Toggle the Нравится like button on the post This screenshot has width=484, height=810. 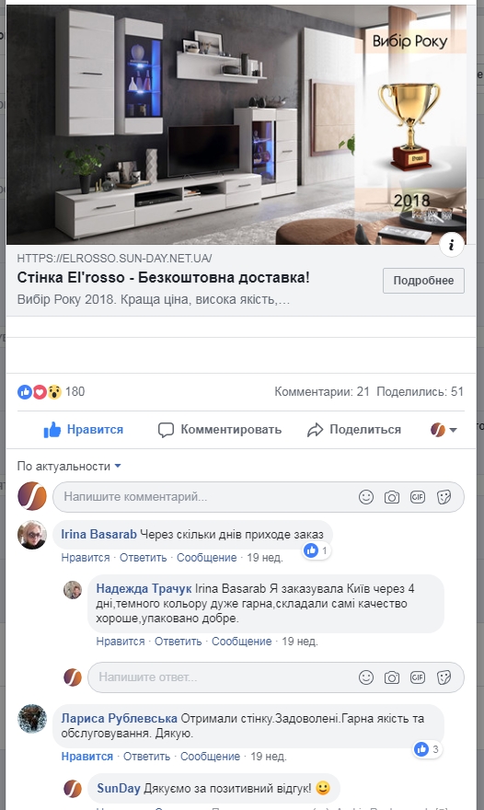[84, 429]
